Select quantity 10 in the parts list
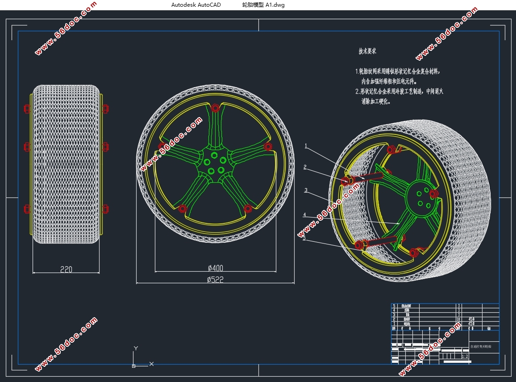This screenshot has width=516, height=382. pos(458,319)
